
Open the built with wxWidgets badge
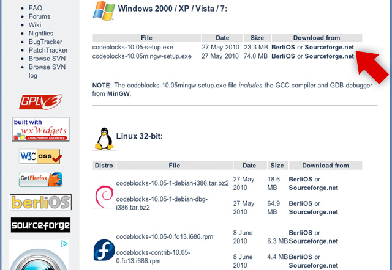point(41,130)
